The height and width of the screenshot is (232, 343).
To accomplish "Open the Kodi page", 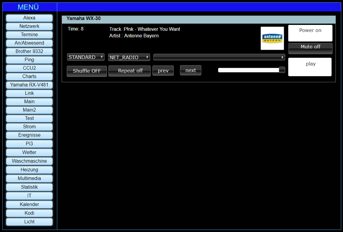I will point(29,213).
